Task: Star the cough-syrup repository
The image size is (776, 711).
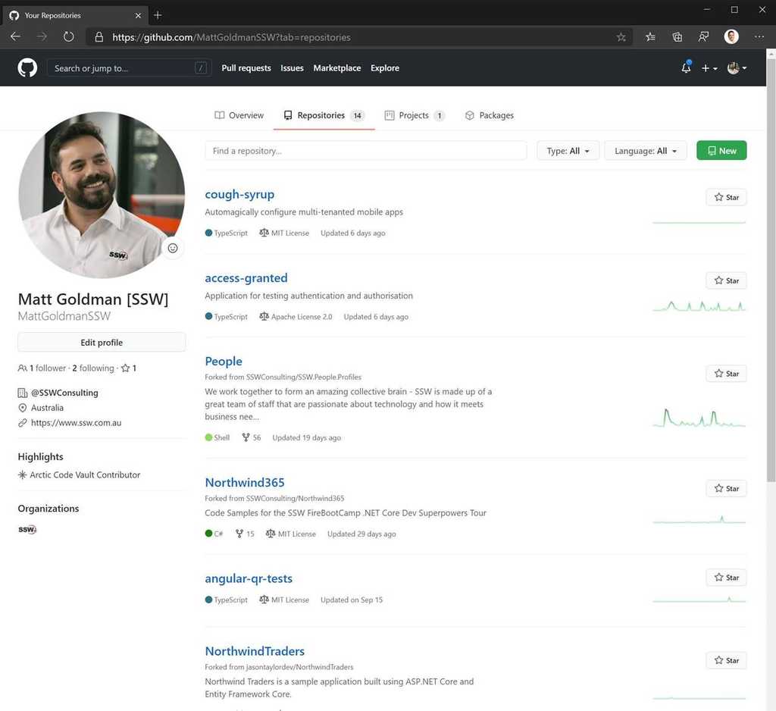Action: click(725, 197)
